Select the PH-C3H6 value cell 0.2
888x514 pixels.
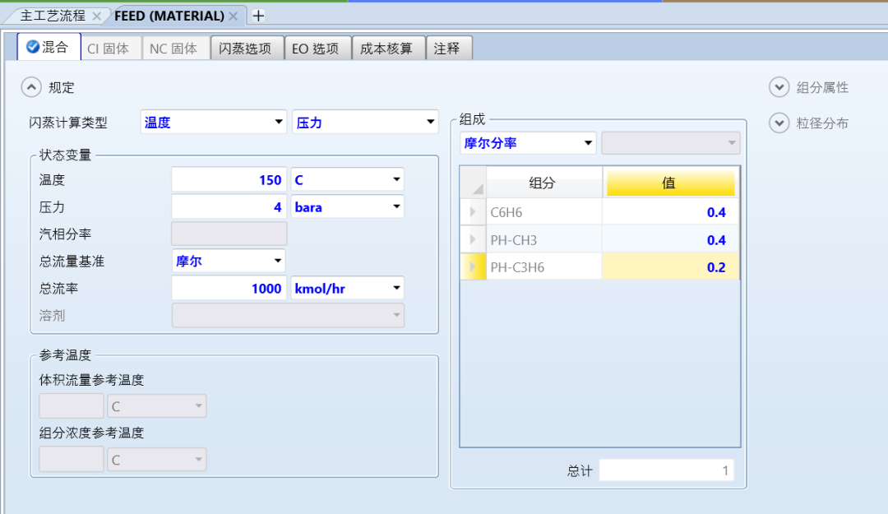pos(670,267)
